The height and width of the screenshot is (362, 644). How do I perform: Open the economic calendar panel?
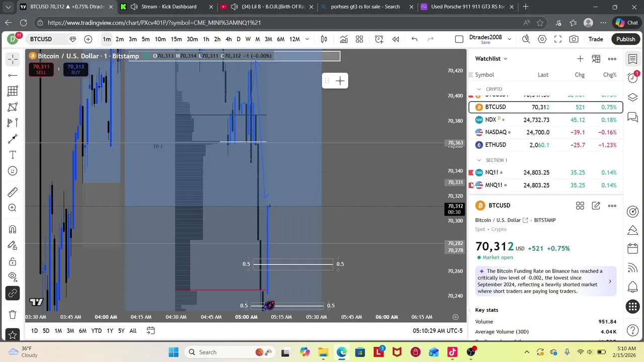(x=633, y=249)
